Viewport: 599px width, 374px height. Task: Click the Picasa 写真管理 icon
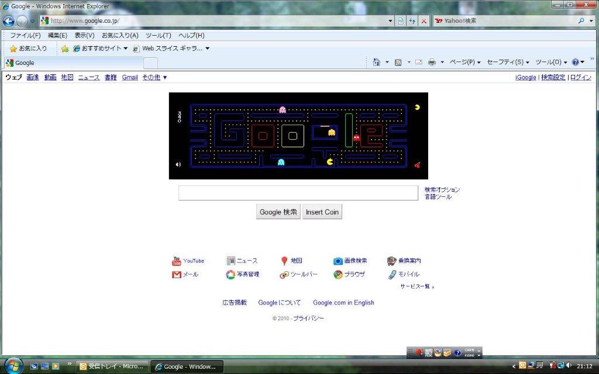(x=230, y=275)
